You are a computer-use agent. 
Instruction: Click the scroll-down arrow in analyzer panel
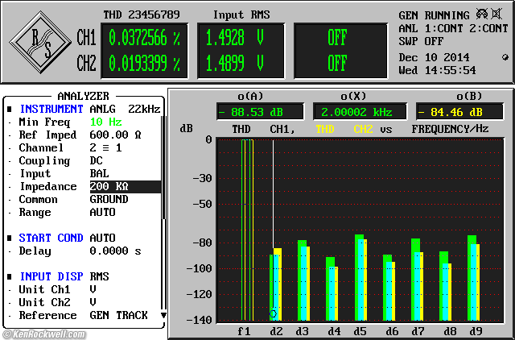[163, 315]
